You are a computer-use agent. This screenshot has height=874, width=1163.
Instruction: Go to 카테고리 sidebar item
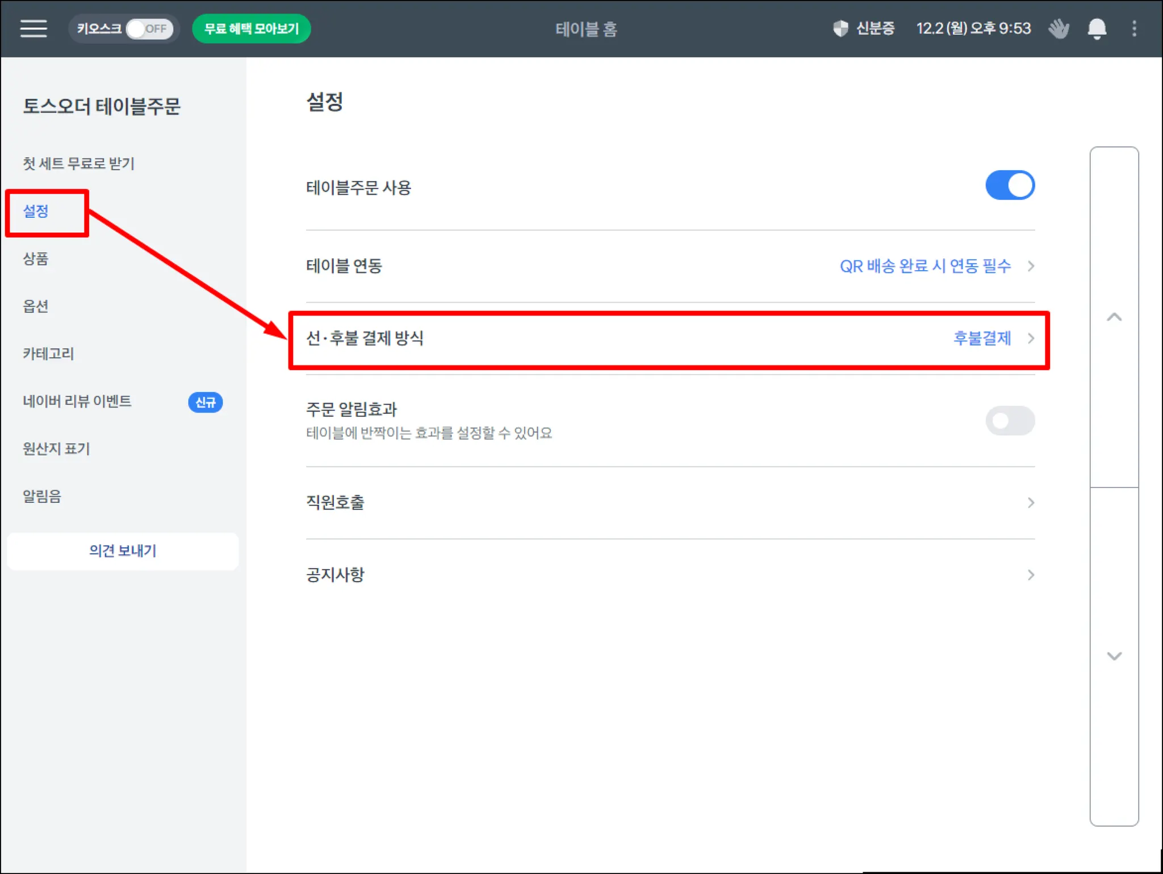coord(48,354)
